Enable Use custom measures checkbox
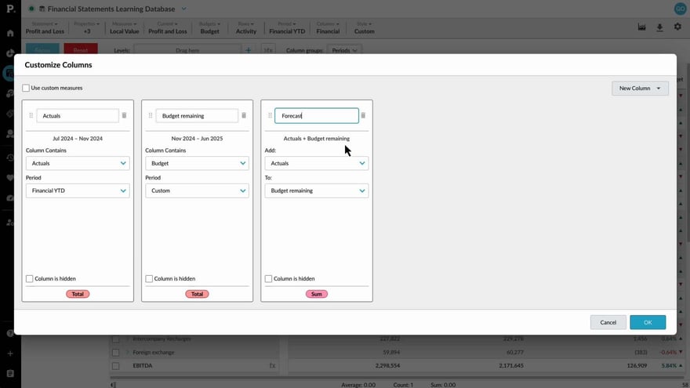690x388 pixels. [26, 88]
